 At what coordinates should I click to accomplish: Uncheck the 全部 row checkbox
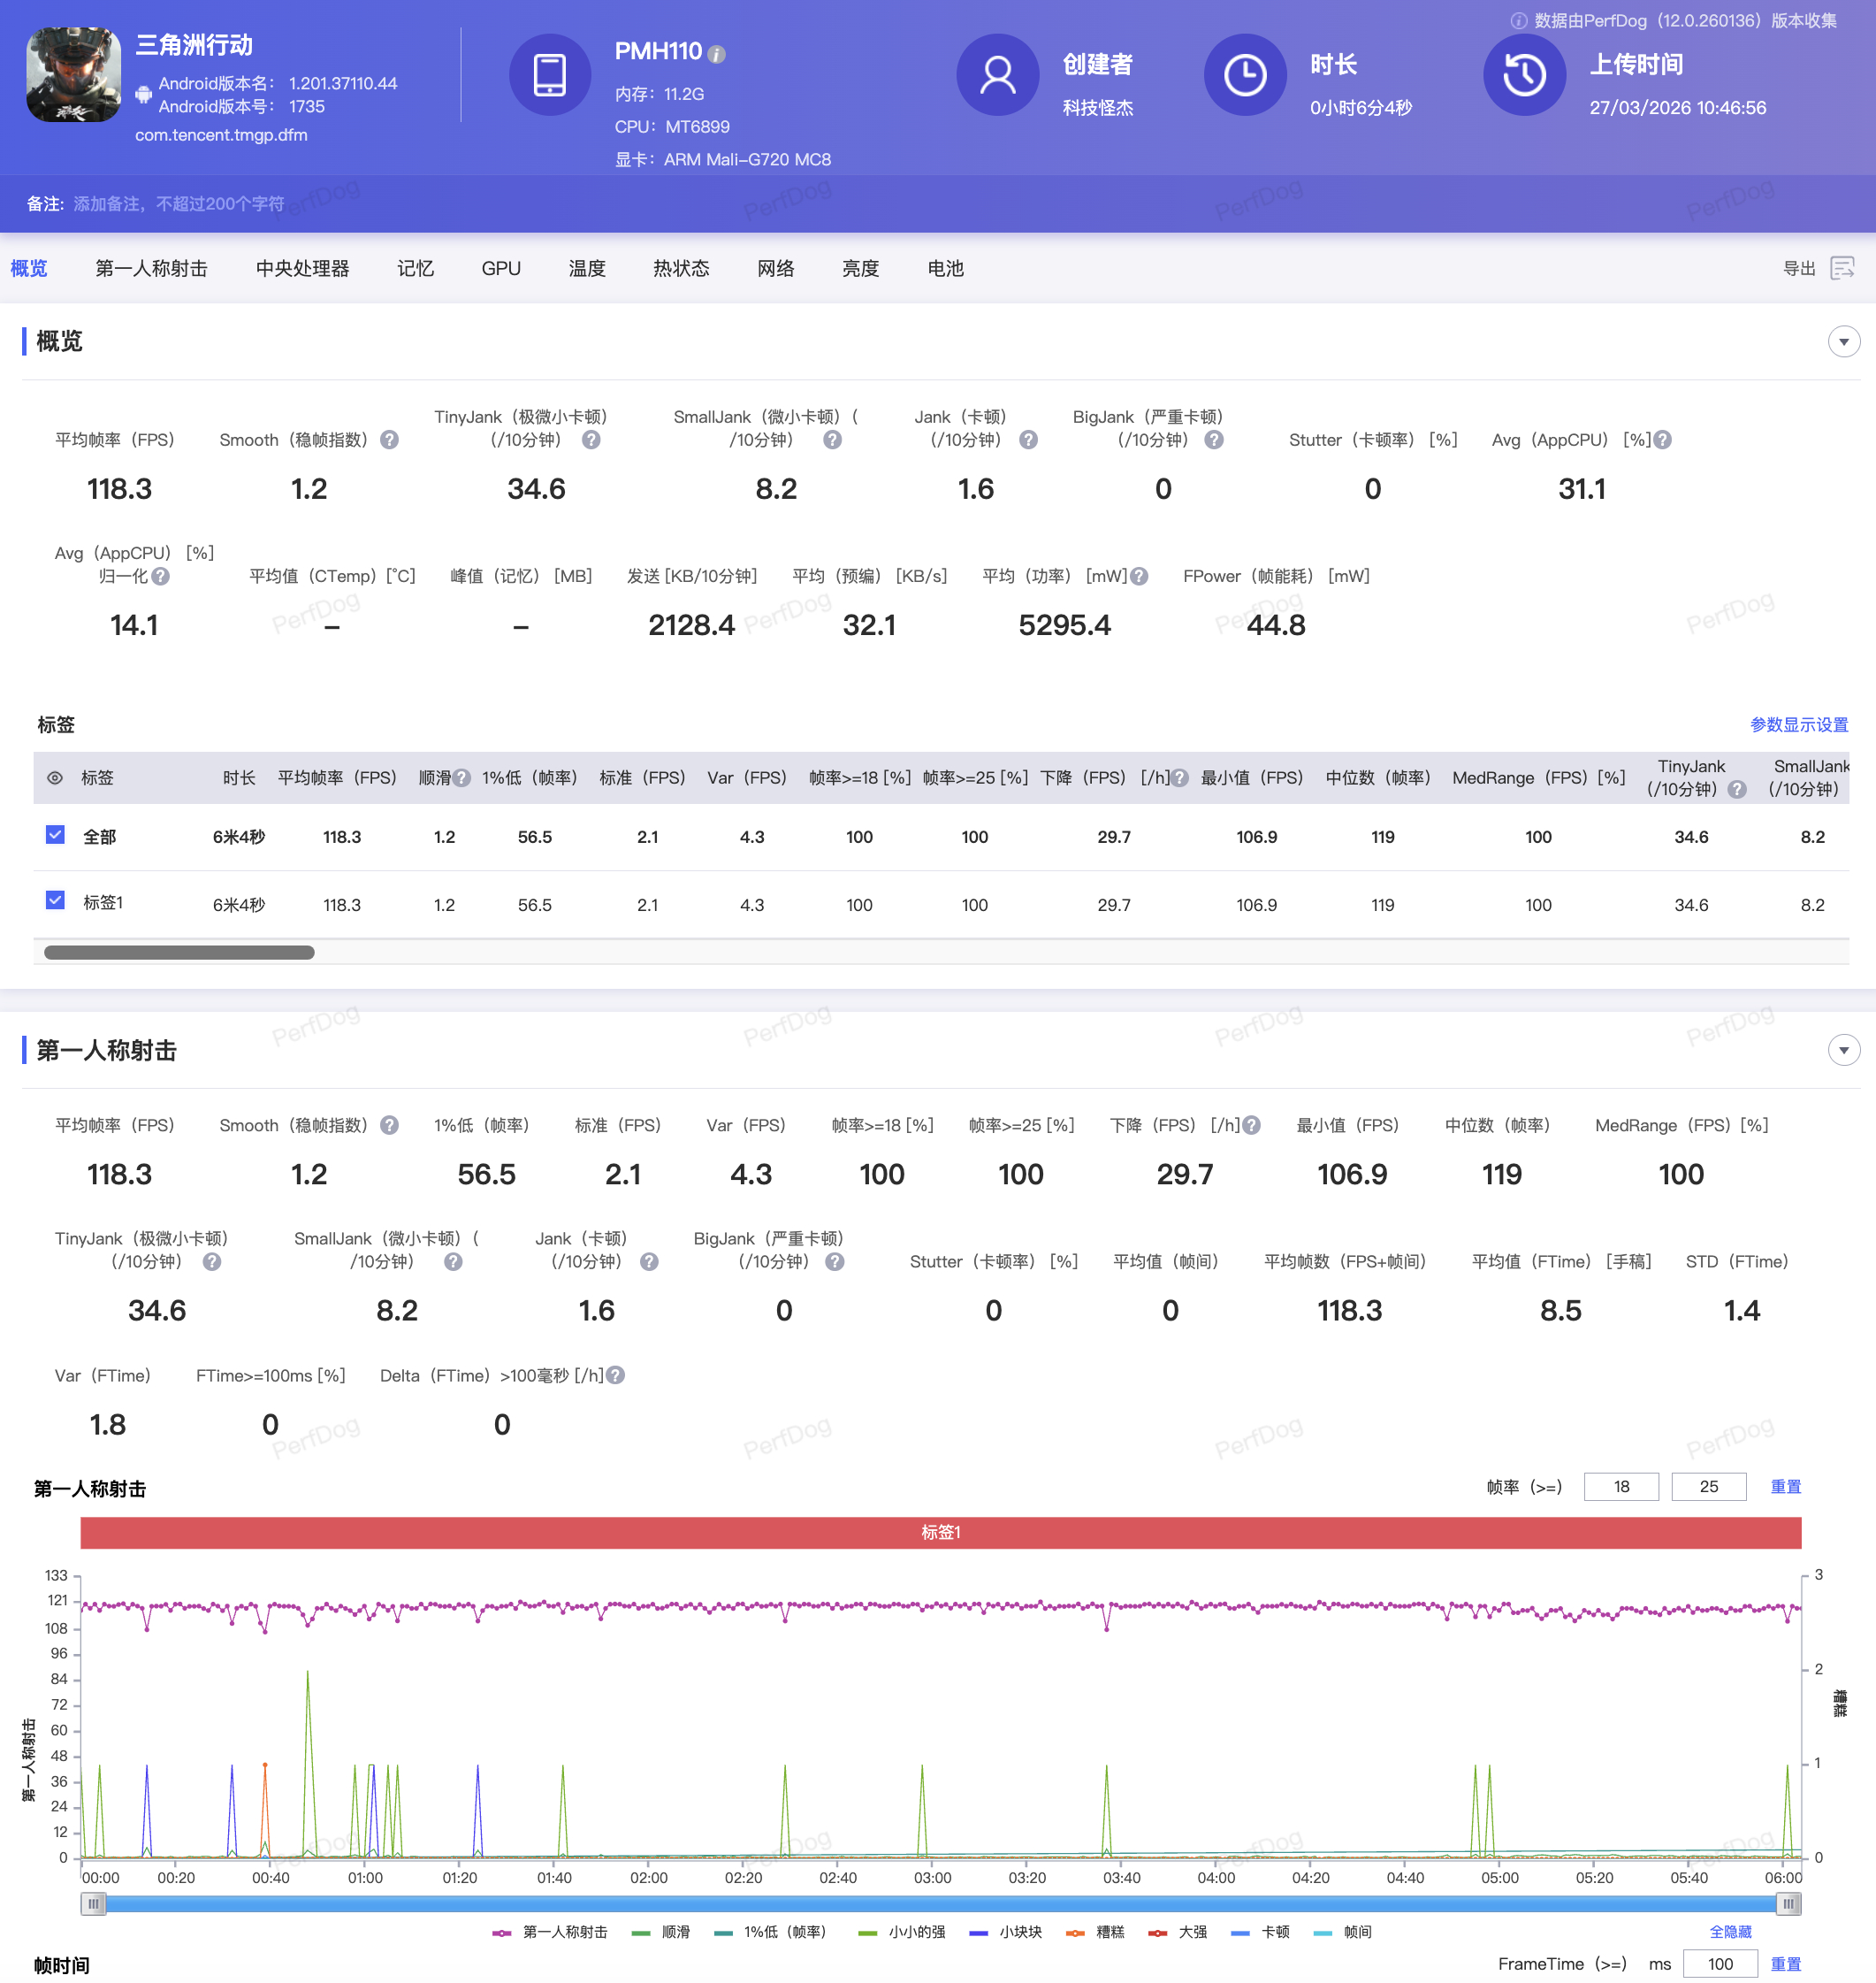(55, 836)
